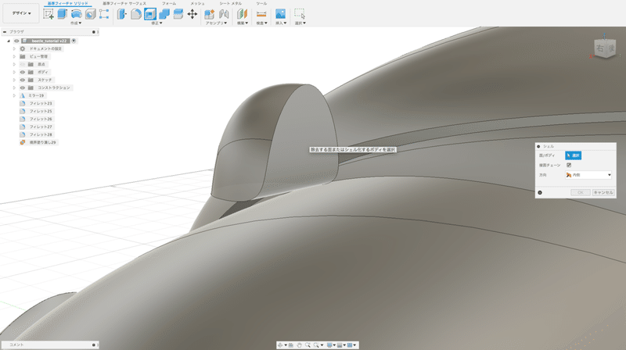
Task: Open the アセンブリ menu dropdown
Action: pos(216,23)
